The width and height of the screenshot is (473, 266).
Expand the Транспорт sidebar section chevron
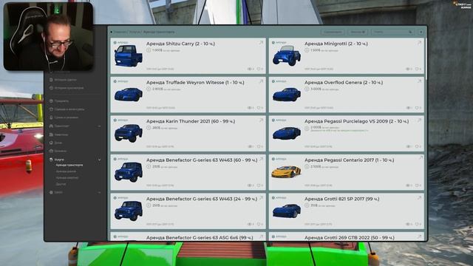[99, 126]
